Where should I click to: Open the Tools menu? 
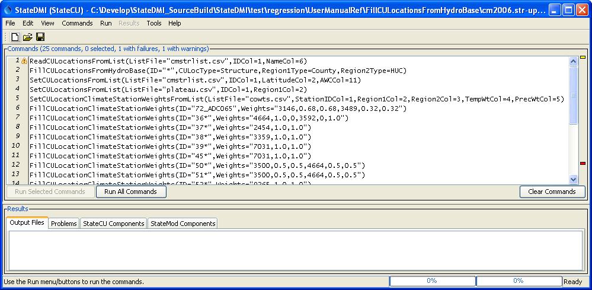154,23
